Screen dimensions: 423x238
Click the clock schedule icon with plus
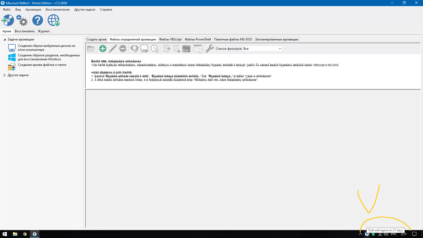[154, 49]
